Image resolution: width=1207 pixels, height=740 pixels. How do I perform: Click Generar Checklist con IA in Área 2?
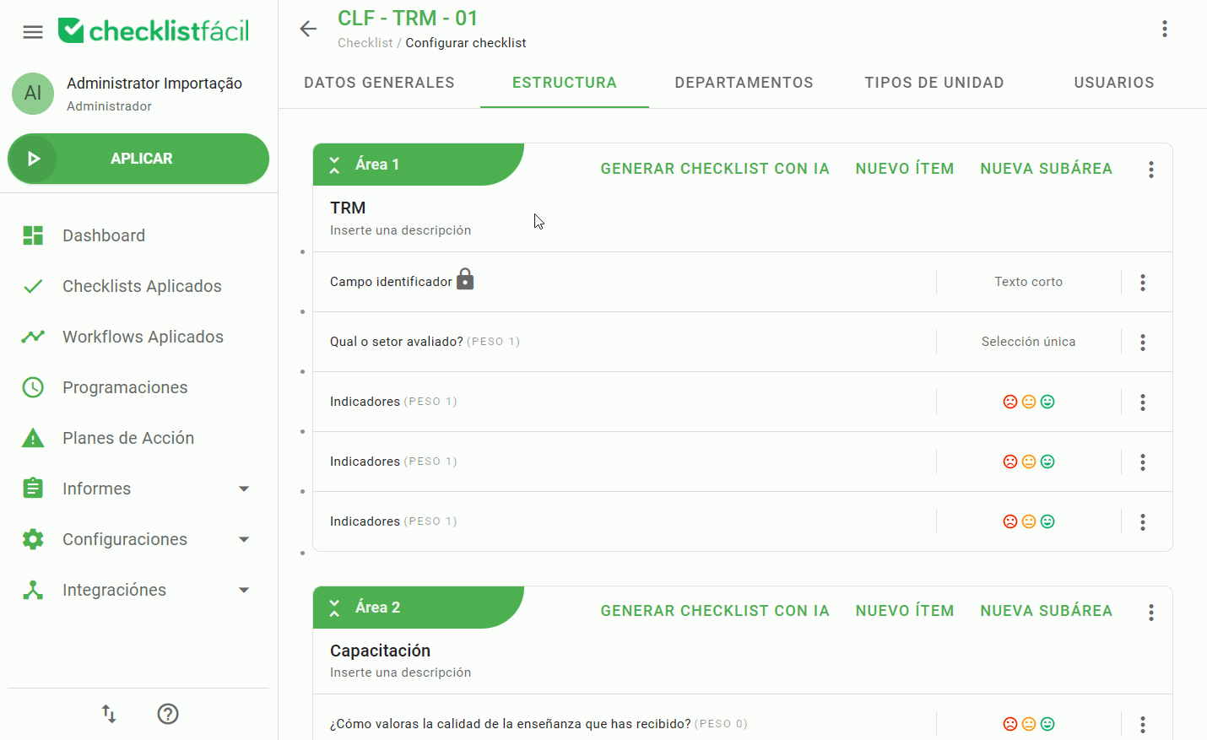coord(715,611)
